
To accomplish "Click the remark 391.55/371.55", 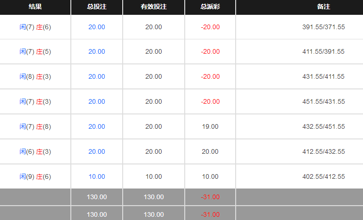I will [x=324, y=27].
